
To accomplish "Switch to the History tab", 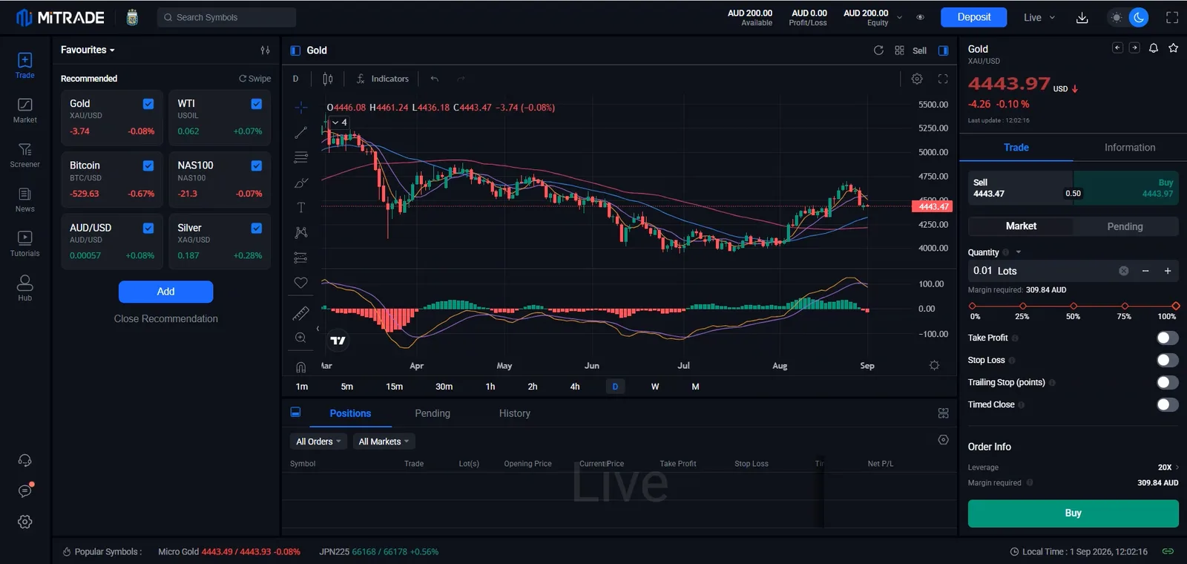I will click(x=514, y=413).
